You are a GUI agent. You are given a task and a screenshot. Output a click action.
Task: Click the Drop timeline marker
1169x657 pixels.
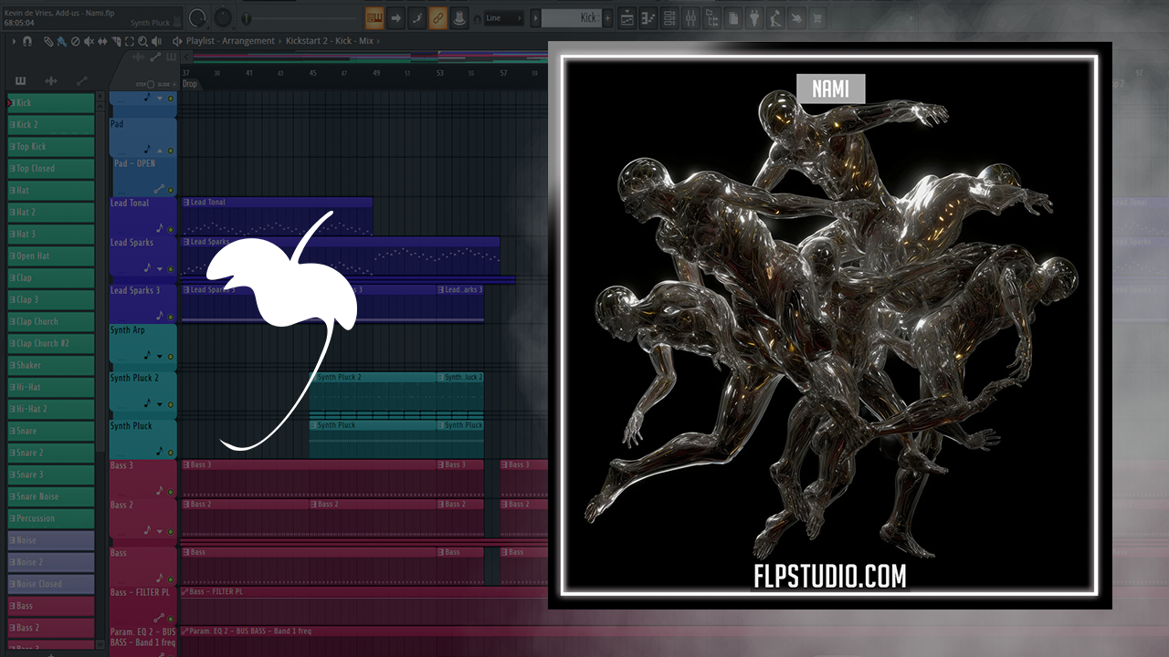(190, 84)
